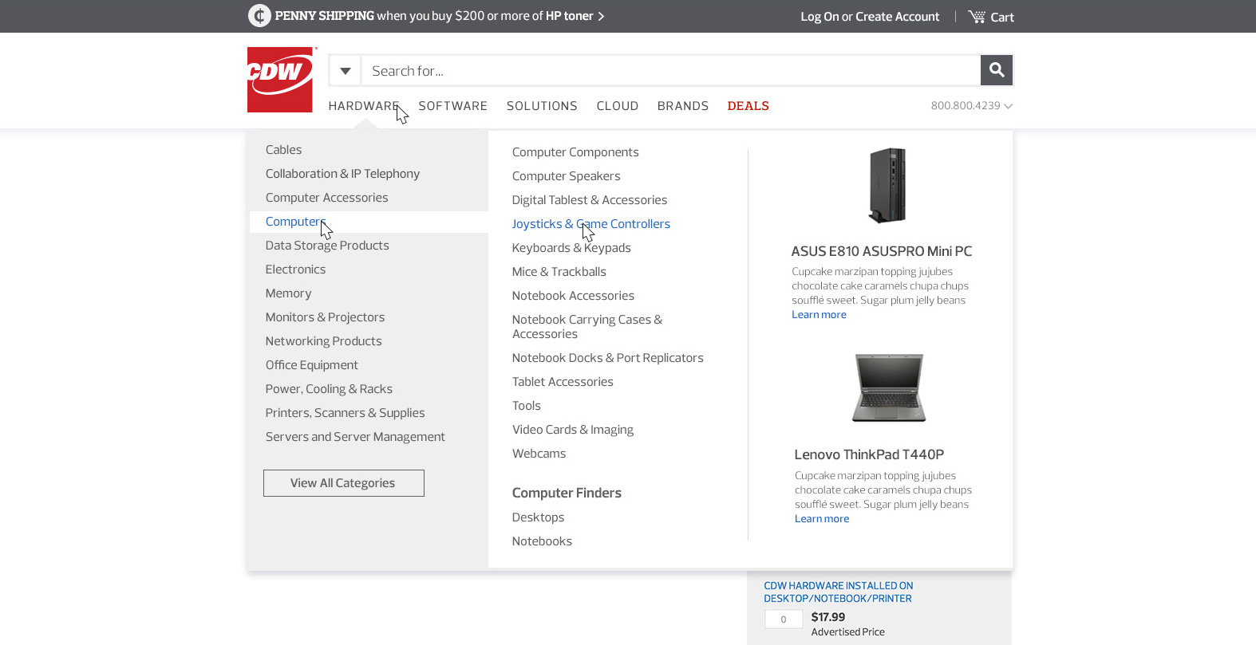Click the Log On link

(x=820, y=17)
